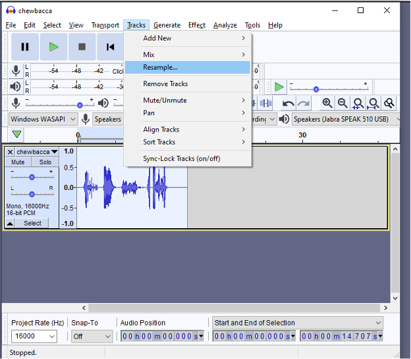The height and width of the screenshot is (359, 411).
Task: Click the track gain slider knob
Action: (x=32, y=177)
